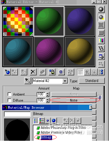Click the Standard material type button
This screenshot has height=141, width=109.
pos(92,81)
